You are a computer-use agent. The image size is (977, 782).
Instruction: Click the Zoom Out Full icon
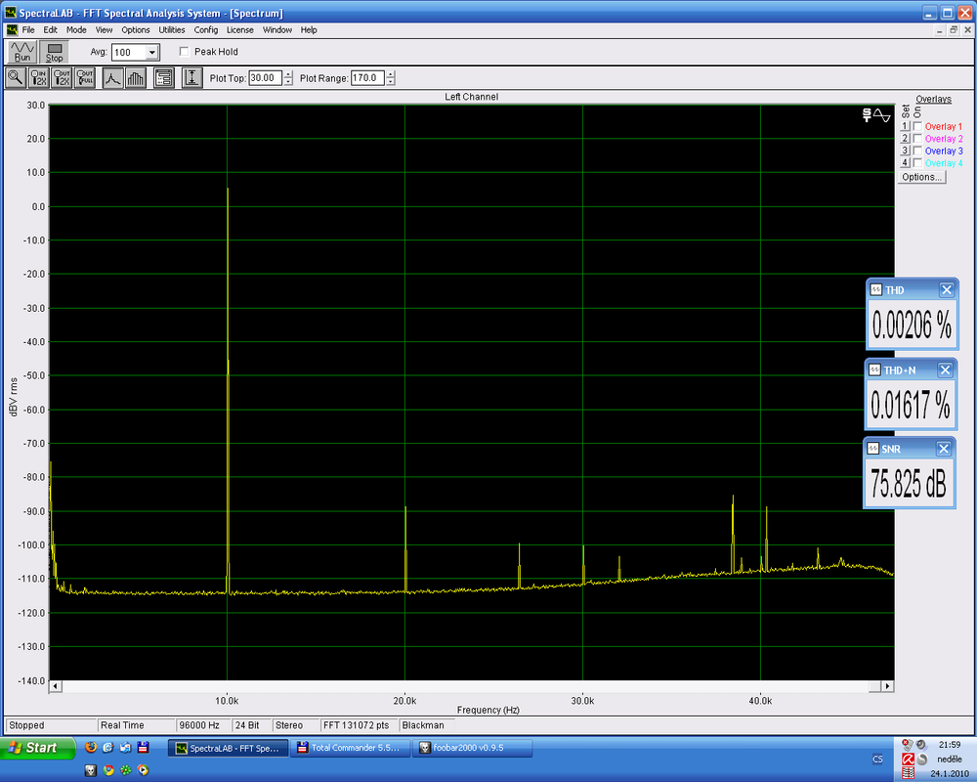pos(85,78)
